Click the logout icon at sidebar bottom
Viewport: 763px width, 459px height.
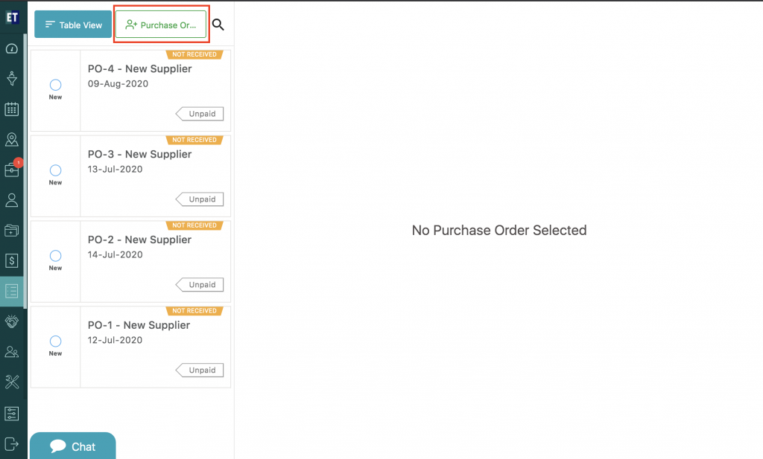(12, 443)
